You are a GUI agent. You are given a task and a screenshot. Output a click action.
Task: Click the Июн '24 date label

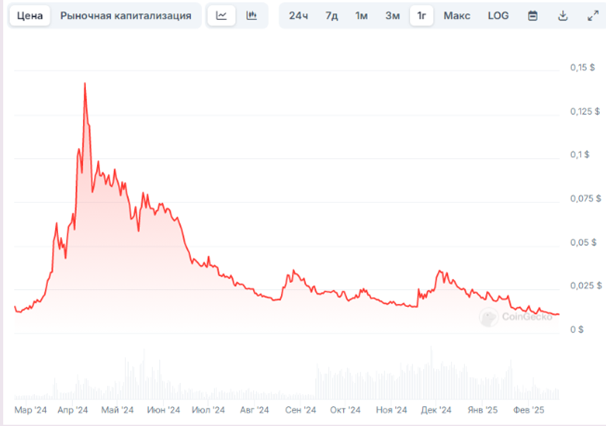click(164, 410)
